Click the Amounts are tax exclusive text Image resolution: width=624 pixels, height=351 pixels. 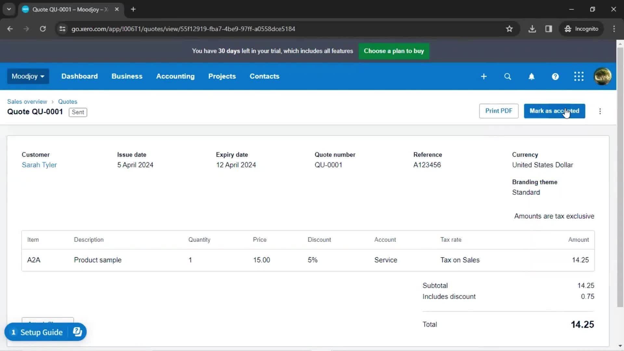coord(554,216)
